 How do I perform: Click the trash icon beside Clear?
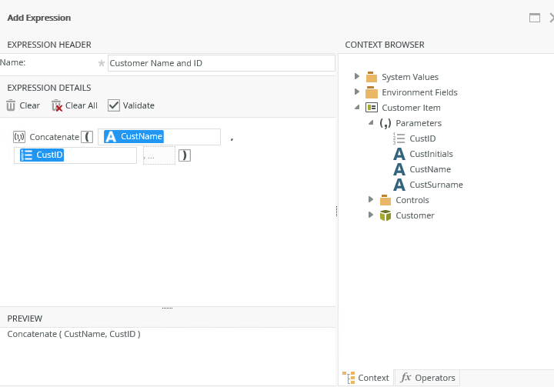[x=11, y=105]
